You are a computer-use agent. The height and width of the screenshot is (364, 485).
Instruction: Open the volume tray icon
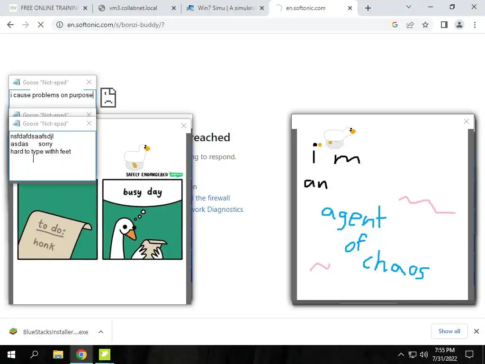coord(424,355)
